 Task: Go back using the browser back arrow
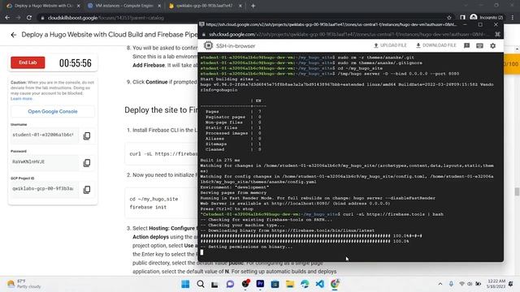(7, 18)
